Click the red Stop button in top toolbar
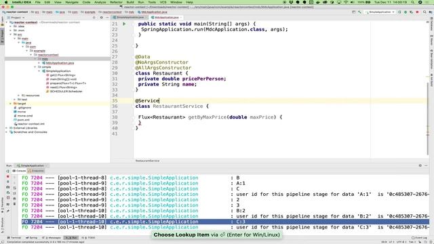The height and width of the screenshot is (244, 434). pos(417,12)
